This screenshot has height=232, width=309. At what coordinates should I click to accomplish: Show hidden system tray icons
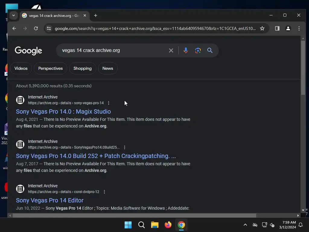tap(245, 225)
